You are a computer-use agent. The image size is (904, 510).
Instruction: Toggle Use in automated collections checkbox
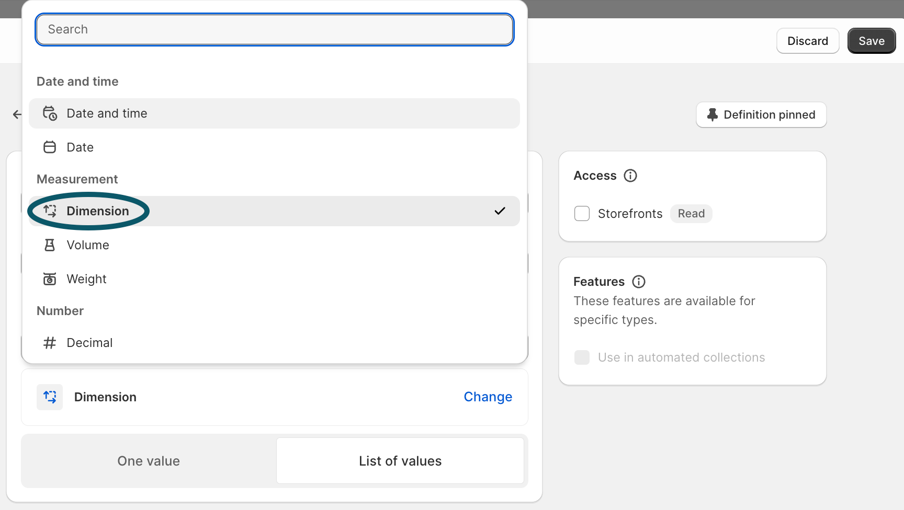582,357
